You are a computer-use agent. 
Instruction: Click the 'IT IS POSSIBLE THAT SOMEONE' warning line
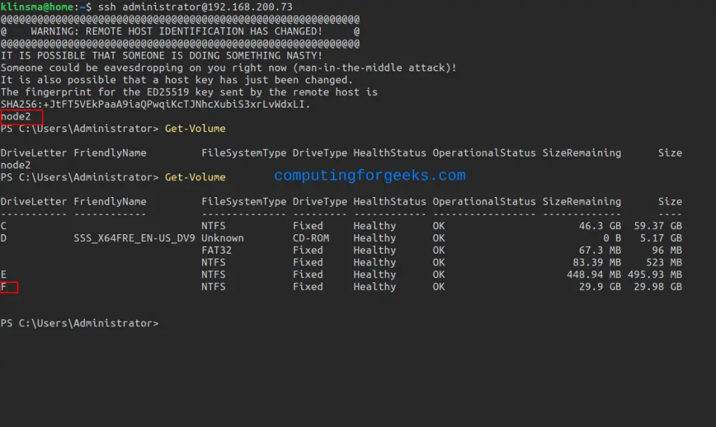click(x=162, y=56)
